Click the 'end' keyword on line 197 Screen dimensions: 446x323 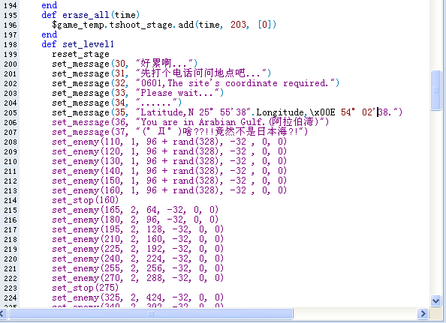tap(50, 34)
